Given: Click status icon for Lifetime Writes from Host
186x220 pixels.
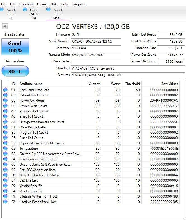Looking at the screenshot, I should point(5,196).
